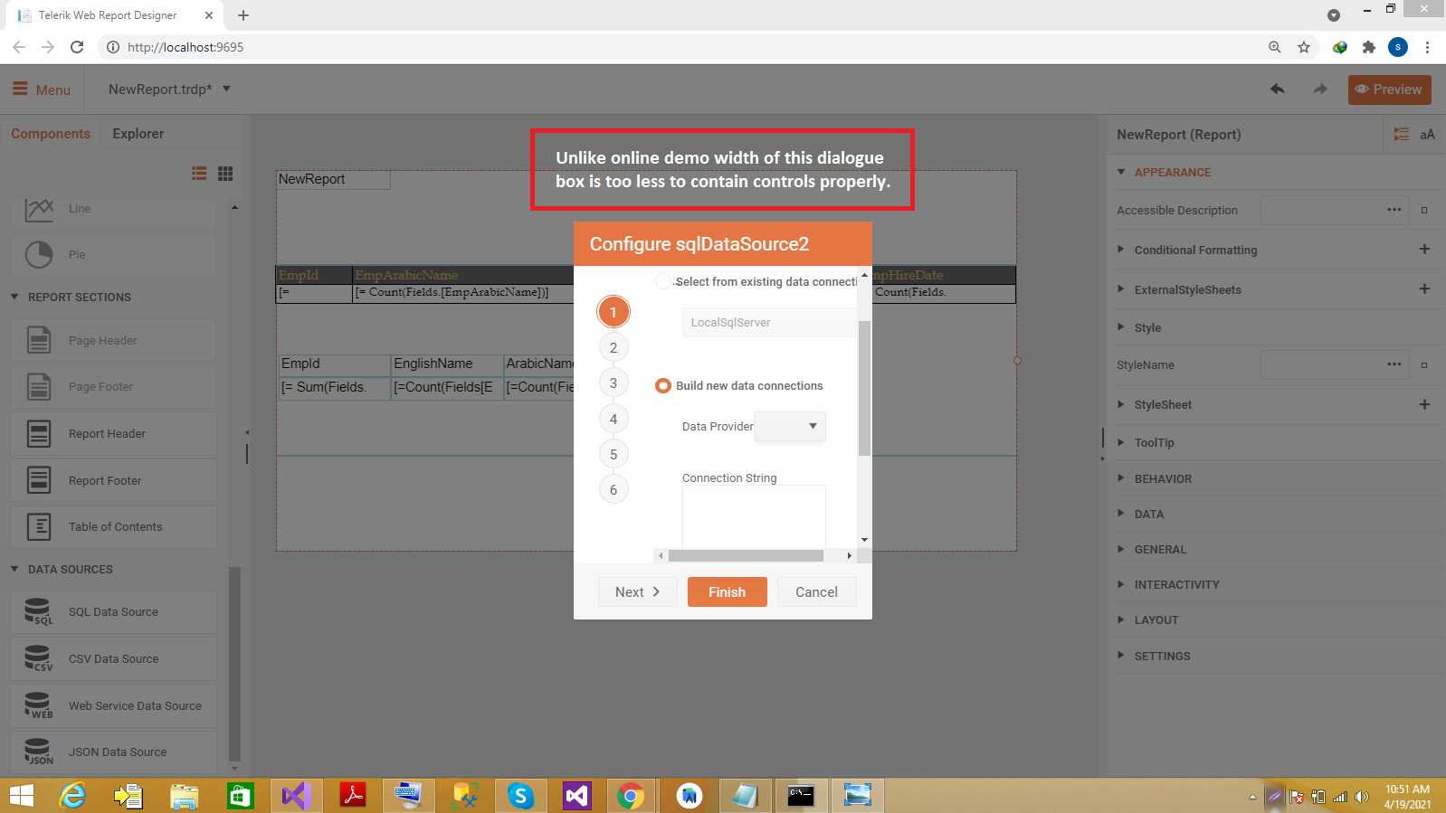Expand the LAYOUT section
Image resolution: width=1446 pixels, height=813 pixels.
(1121, 619)
